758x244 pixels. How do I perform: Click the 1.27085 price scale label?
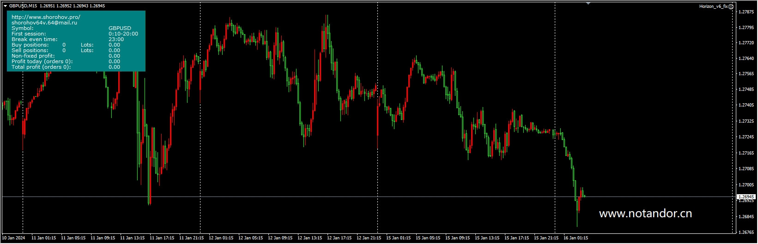(x=746, y=169)
